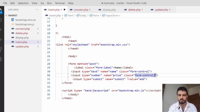Click the link rel="stylesheet" line
Screen dimensions: 200x112
[93, 45]
